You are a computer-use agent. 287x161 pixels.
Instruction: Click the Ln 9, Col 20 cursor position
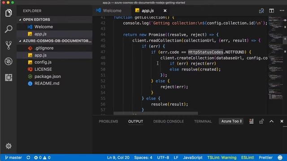pyautogui.click(x=118, y=157)
